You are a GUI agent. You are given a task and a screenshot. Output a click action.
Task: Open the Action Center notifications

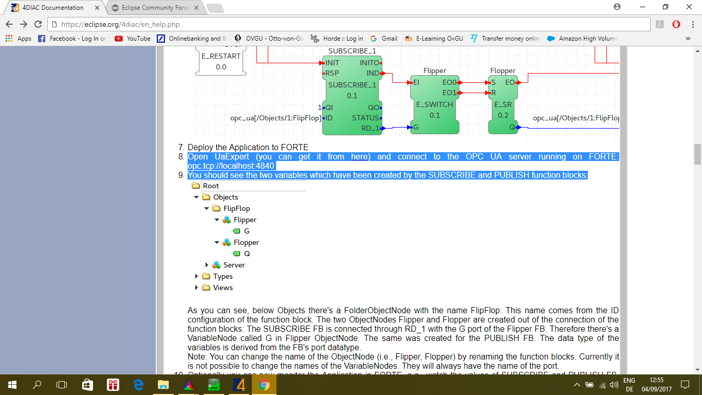685,384
